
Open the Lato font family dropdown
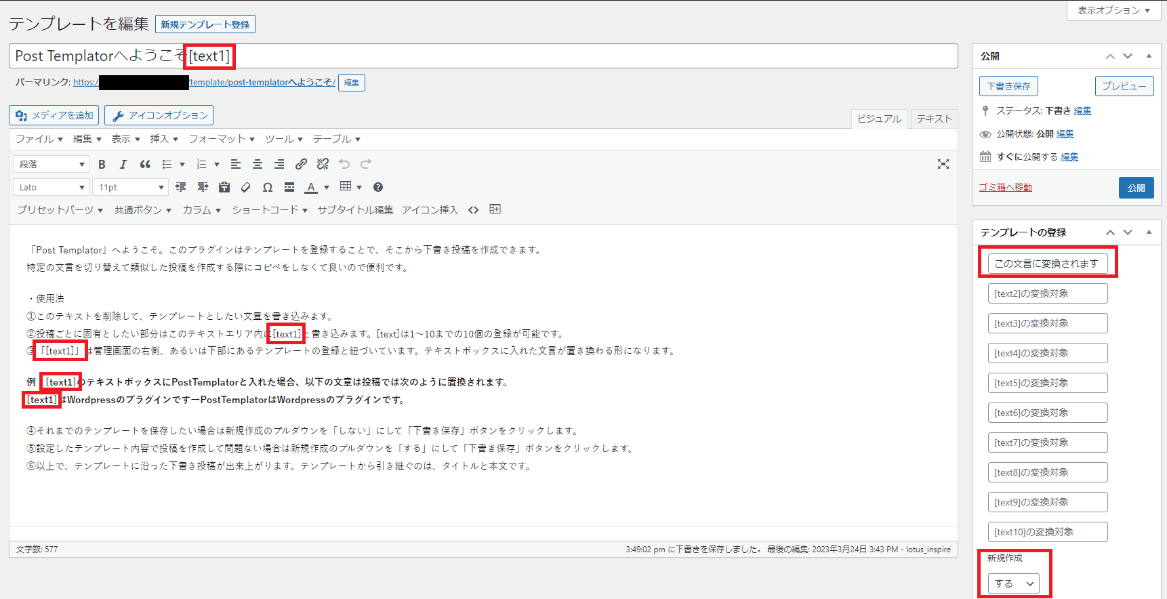[x=51, y=187]
